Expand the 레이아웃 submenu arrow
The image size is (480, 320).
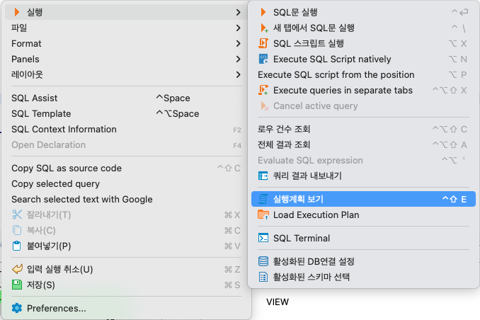238,74
